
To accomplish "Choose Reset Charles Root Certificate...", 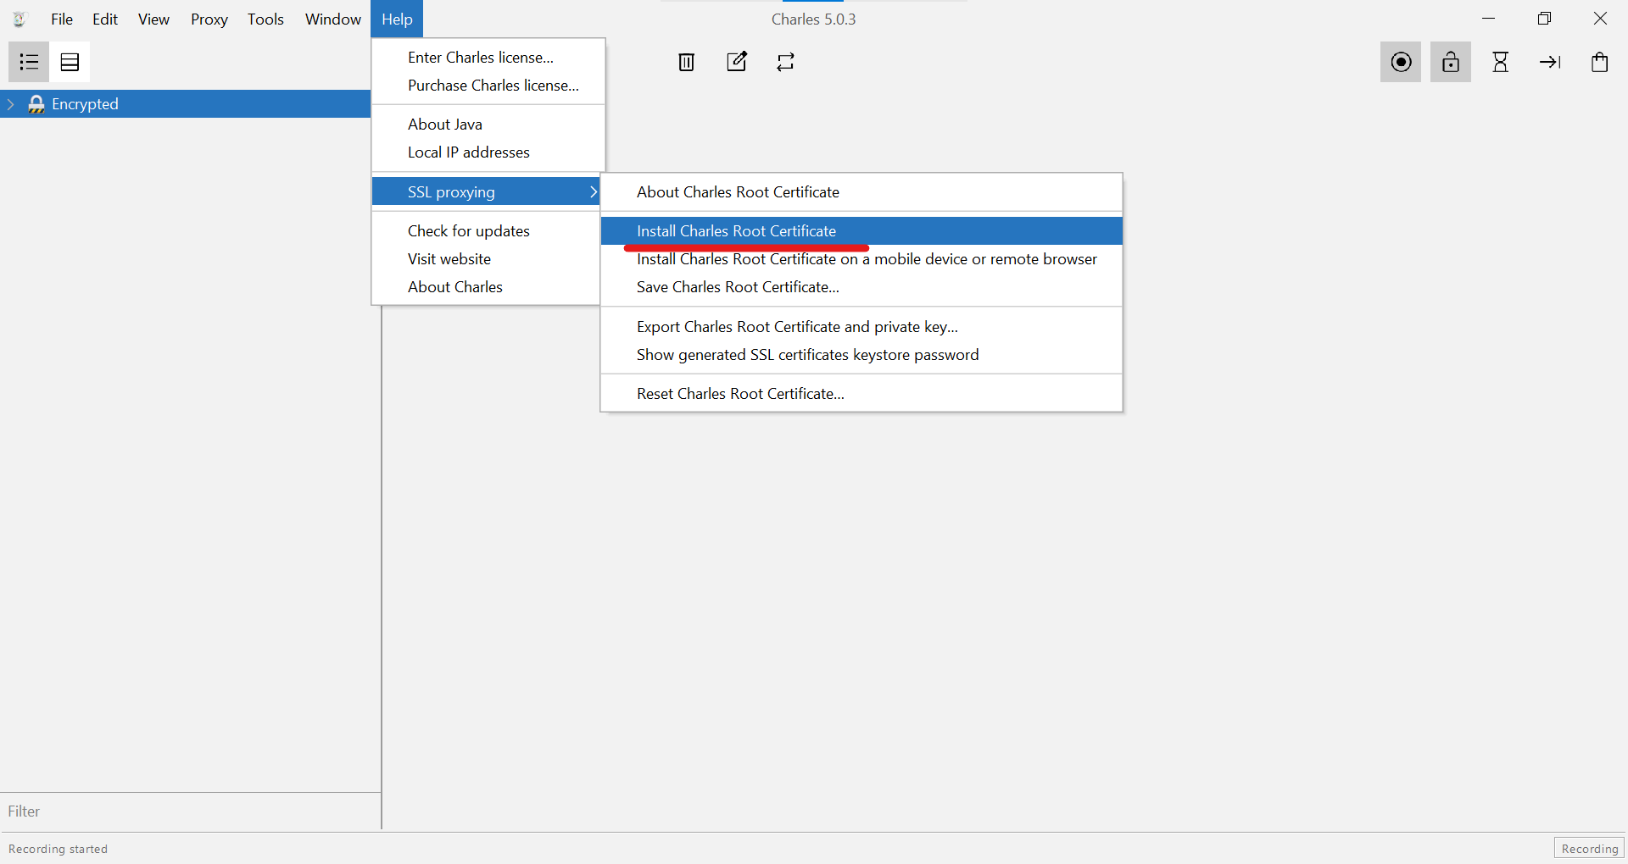I will coord(740,394).
